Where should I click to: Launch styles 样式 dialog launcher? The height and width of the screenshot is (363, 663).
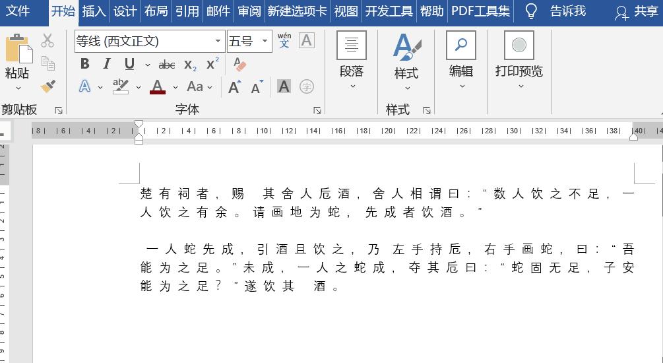click(x=427, y=110)
